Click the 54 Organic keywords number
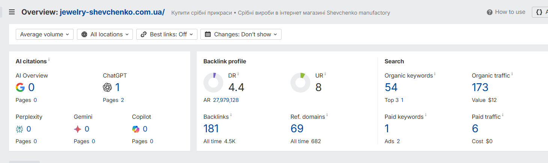 [391, 87]
